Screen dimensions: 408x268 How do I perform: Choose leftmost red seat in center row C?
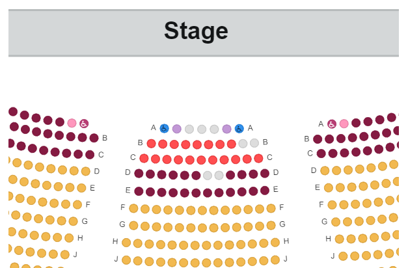point(144,158)
